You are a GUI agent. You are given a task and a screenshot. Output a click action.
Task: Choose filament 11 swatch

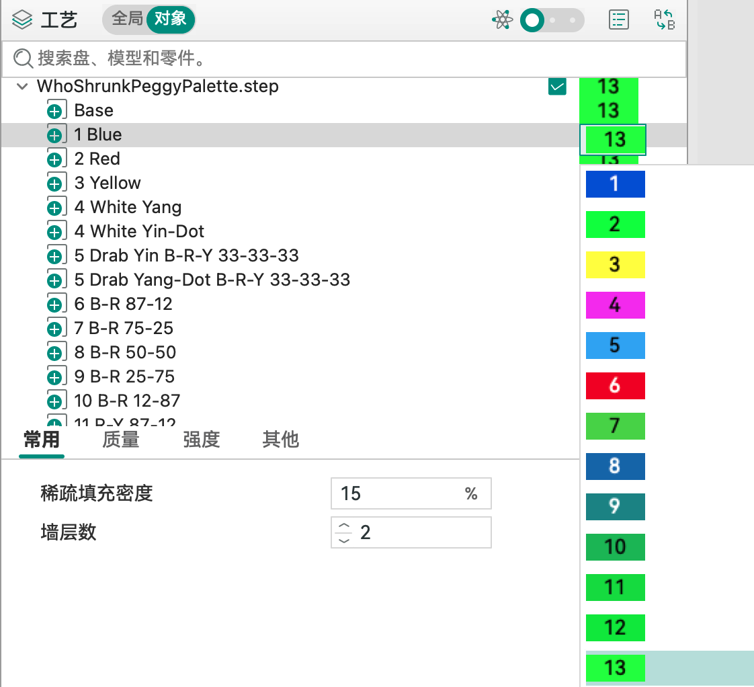coord(615,588)
